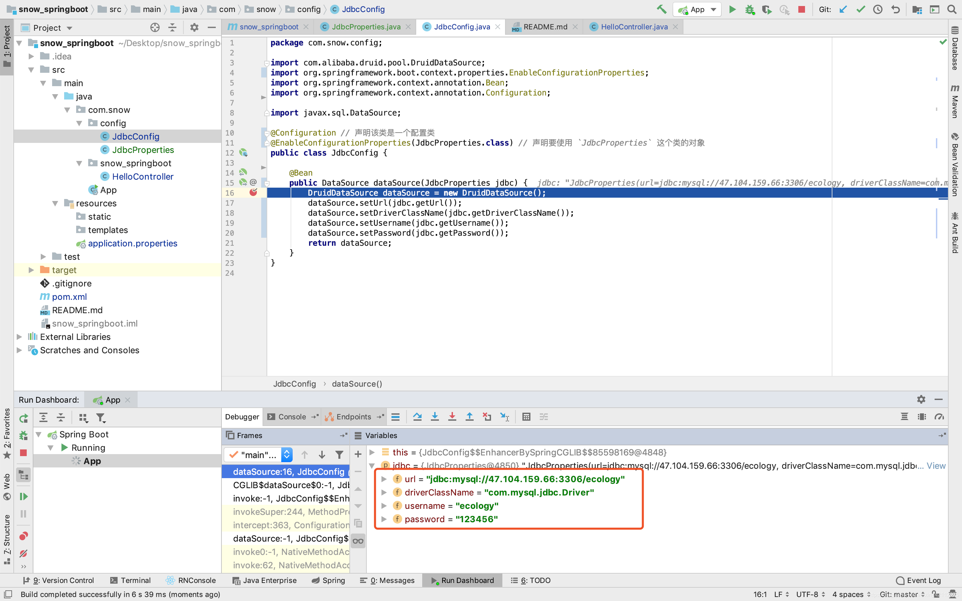Image resolution: width=962 pixels, height=601 pixels.
Task: Update project from Git with the blue arrow
Action: pyautogui.click(x=843, y=9)
